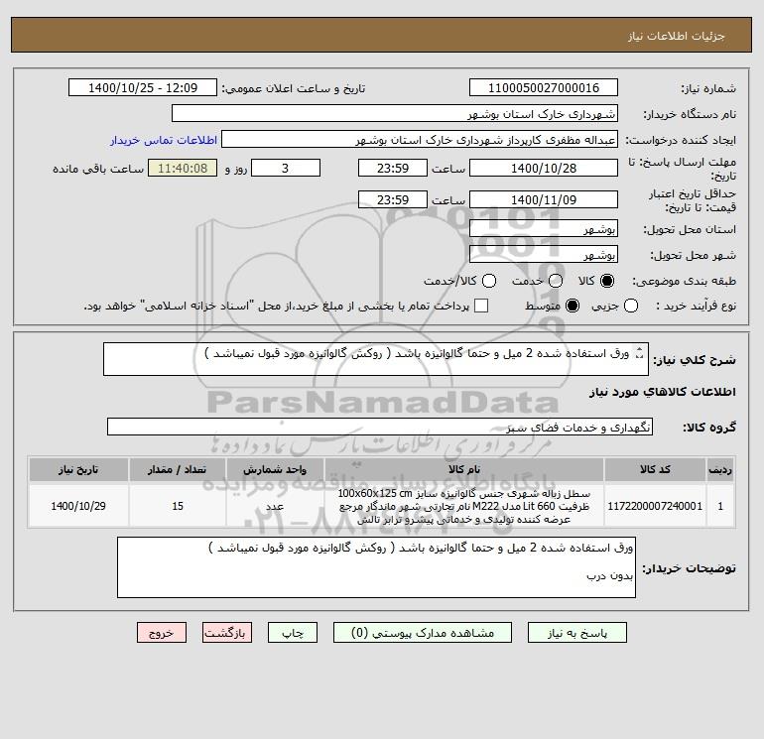Image resolution: width=764 pixels, height=739 pixels.
Task: Click the 'بازگشت' back button
Action: [227, 632]
